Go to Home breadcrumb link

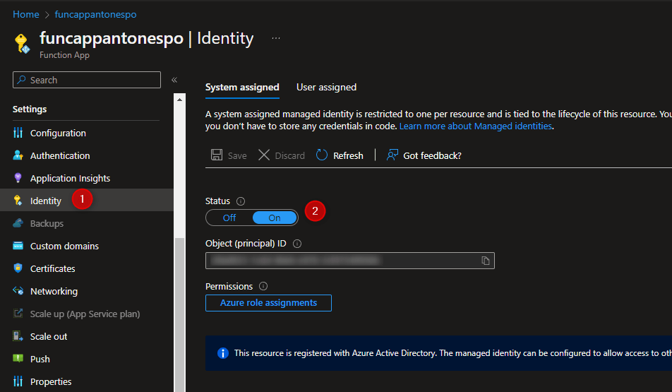25,14
